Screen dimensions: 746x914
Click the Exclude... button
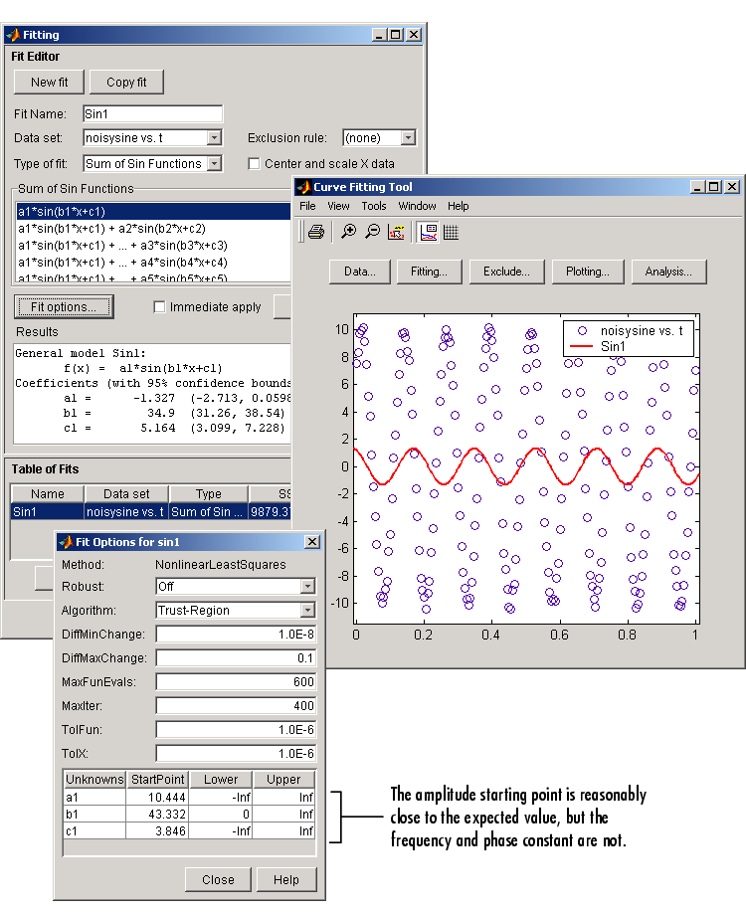[x=506, y=272]
